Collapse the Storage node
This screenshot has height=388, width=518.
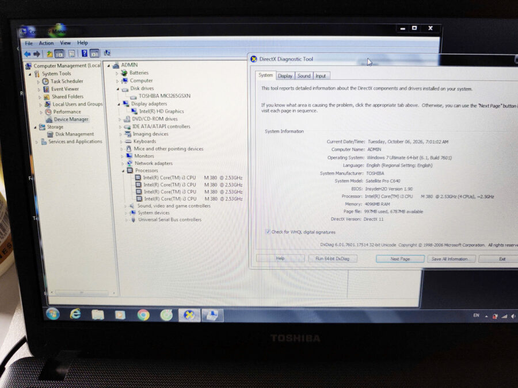(35, 127)
